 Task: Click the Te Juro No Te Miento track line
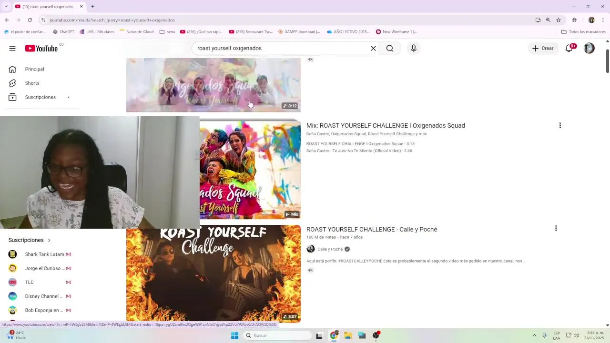(359, 151)
